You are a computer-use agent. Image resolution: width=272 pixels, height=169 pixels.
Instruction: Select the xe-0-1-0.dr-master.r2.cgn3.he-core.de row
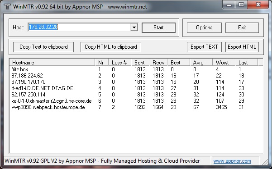point(136,101)
